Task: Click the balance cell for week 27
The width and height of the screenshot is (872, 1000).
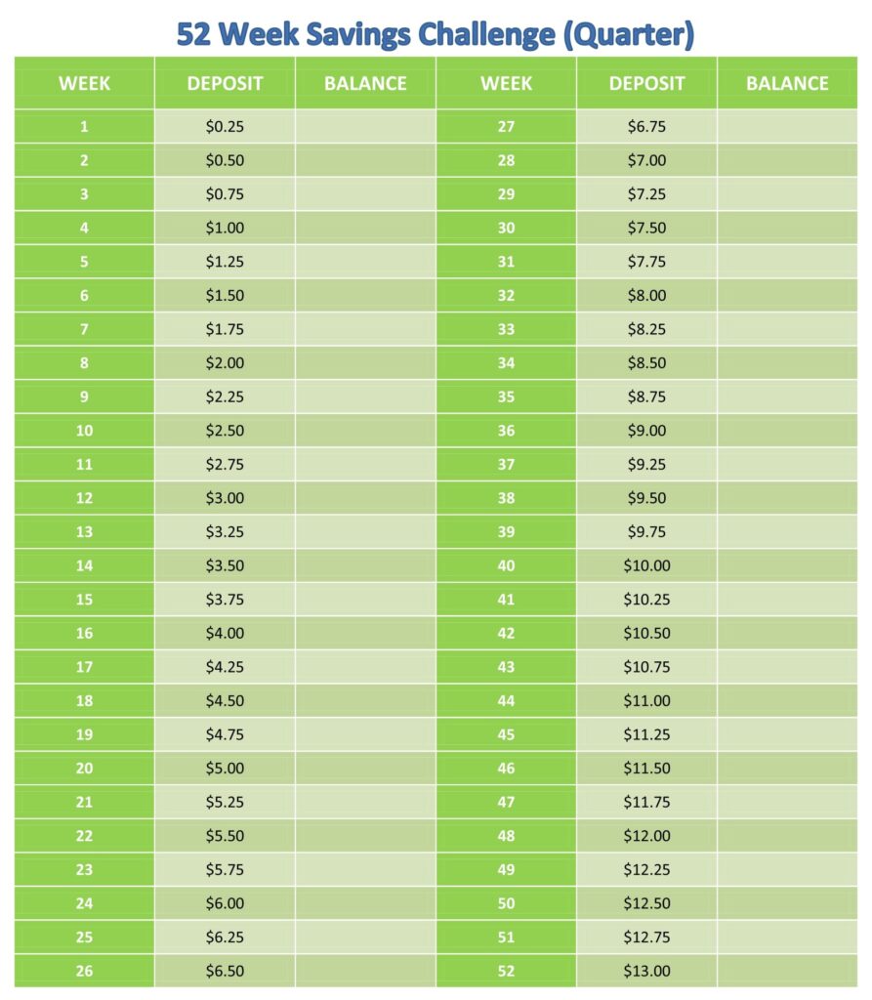Action: point(787,126)
